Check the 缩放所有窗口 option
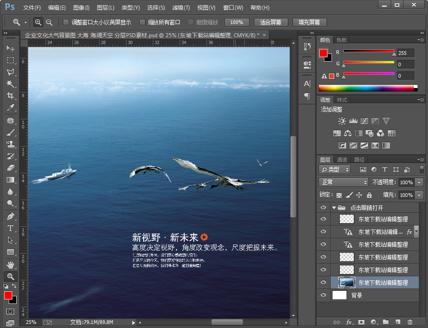 coord(142,22)
